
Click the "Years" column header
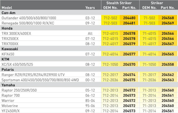point(90,8)
